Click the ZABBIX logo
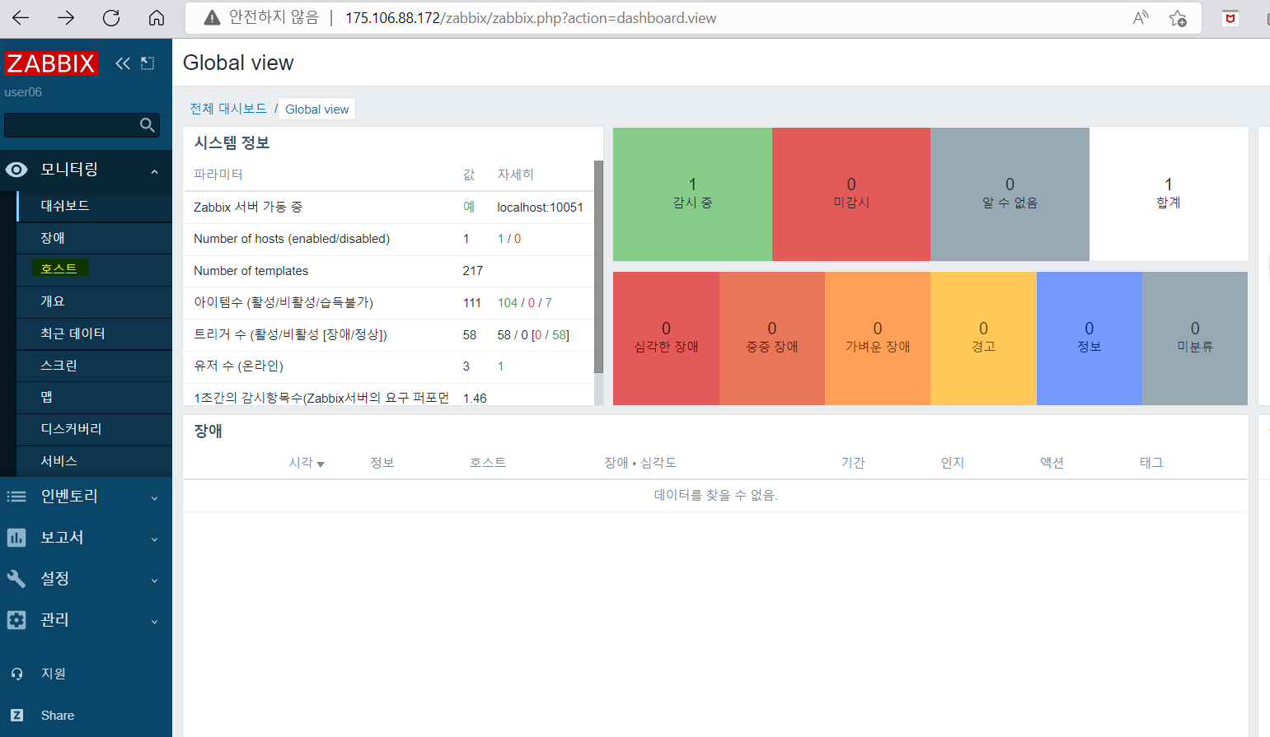The height and width of the screenshot is (737, 1270). (x=51, y=63)
